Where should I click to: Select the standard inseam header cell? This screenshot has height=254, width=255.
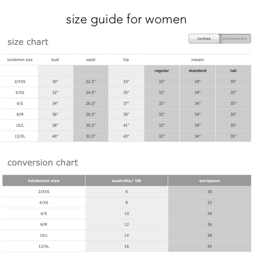[197, 71]
